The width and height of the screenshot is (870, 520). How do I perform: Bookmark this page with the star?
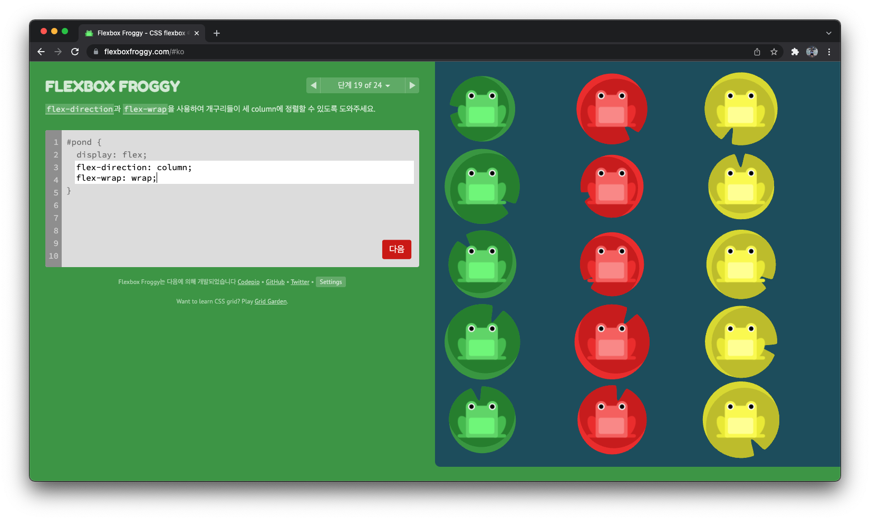[774, 52]
